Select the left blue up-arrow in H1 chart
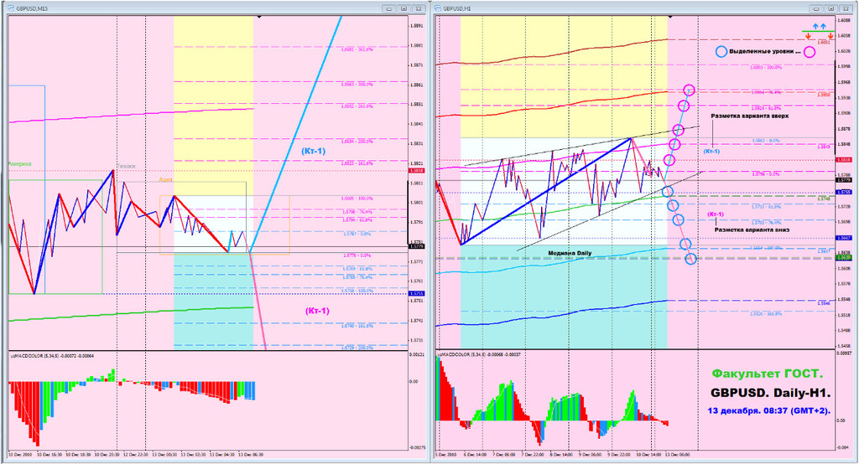859x464 pixels. pyautogui.click(x=815, y=26)
